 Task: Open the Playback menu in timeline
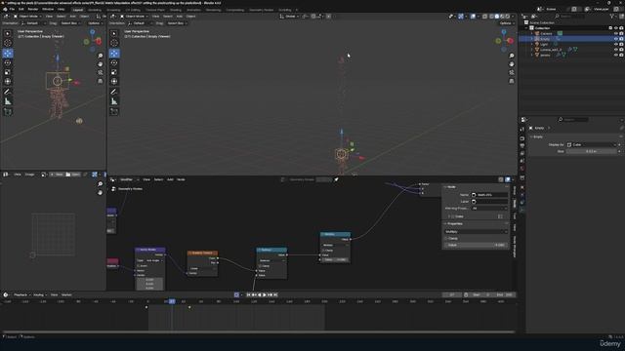[x=21, y=294]
